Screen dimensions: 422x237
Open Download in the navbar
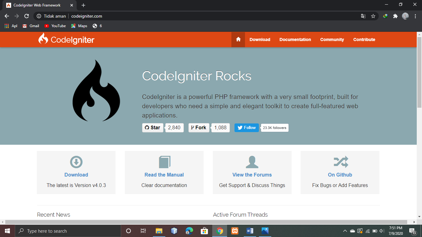click(x=260, y=39)
